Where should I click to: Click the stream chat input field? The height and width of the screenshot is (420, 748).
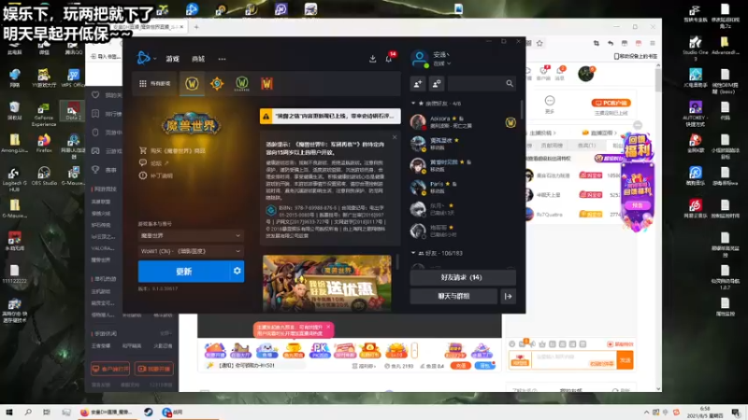[x=574, y=360]
